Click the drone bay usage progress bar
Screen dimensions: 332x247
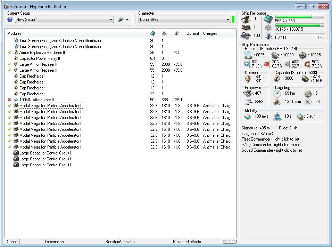(x=299, y=33)
